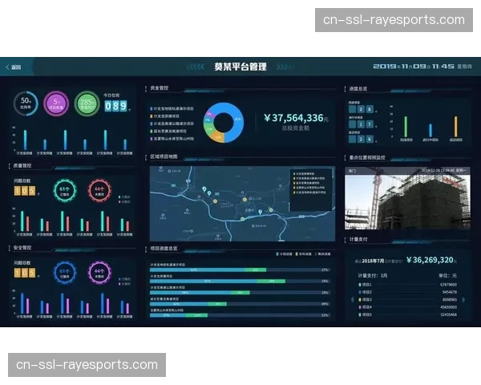Click the white map pin right of the paired pin
Screen dimensions: 481x385
pyautogui.click(x=209, y=193)
